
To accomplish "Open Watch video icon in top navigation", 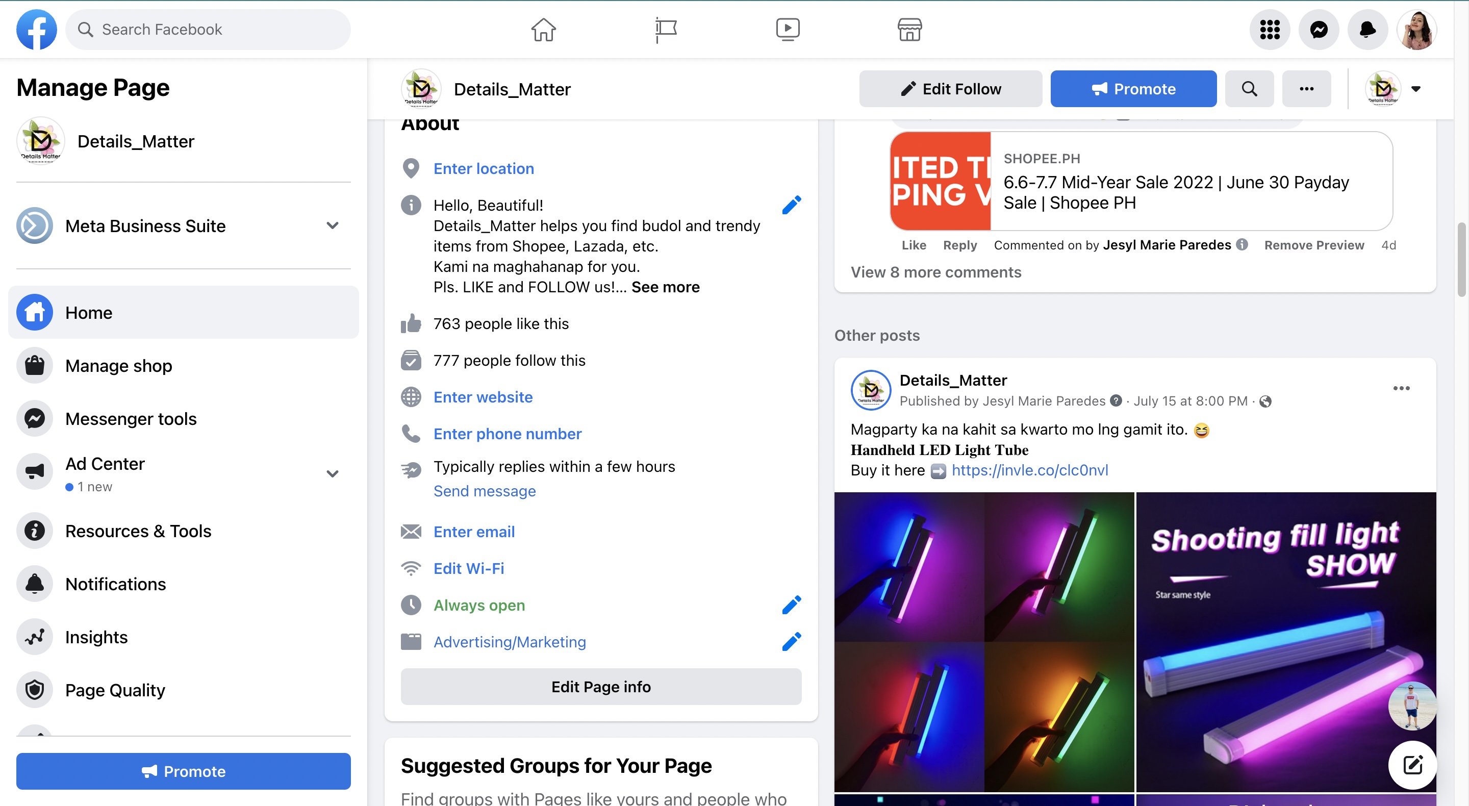I will 788,30.
